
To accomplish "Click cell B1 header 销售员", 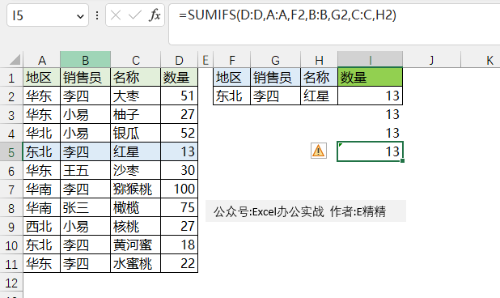I will tap(86, 77).
